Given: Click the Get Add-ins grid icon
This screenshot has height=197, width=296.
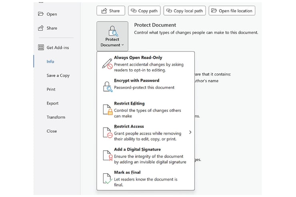Looking at the screenshot, I should click(41, 48).
